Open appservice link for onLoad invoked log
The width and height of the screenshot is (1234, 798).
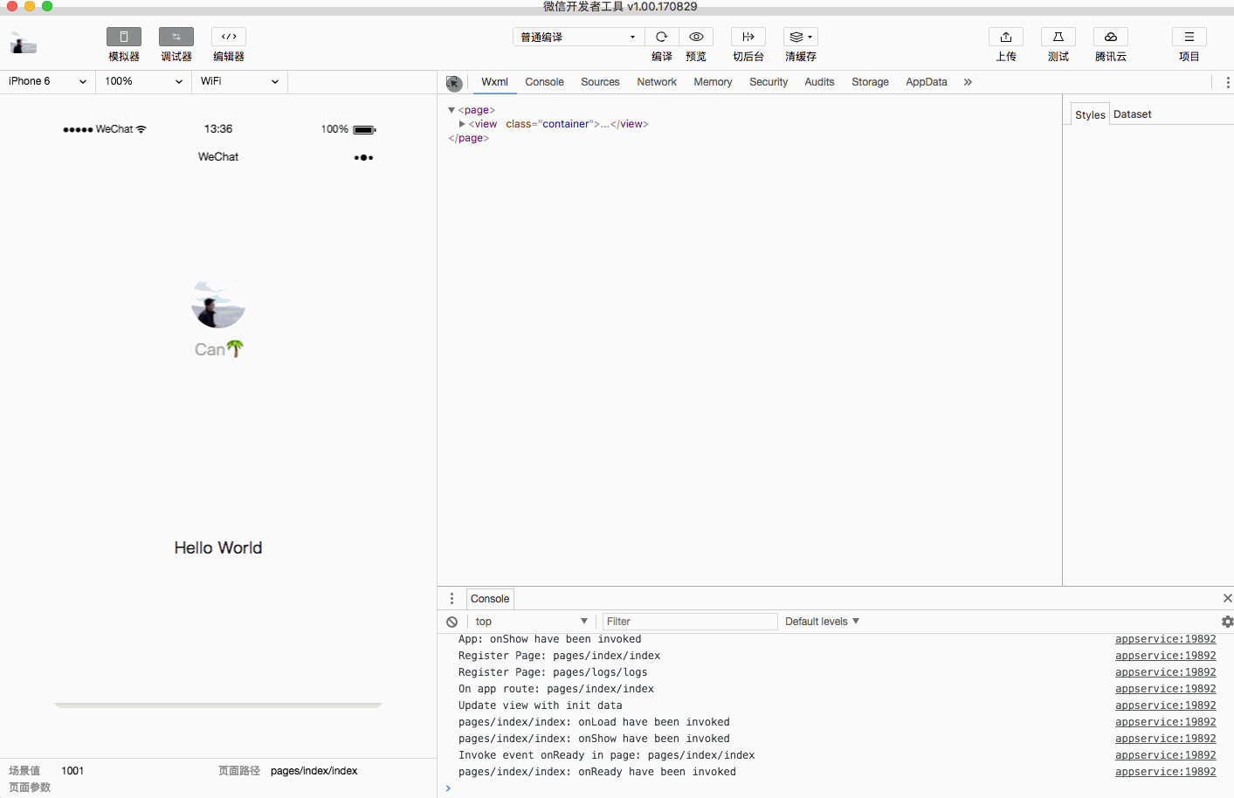1165,722
